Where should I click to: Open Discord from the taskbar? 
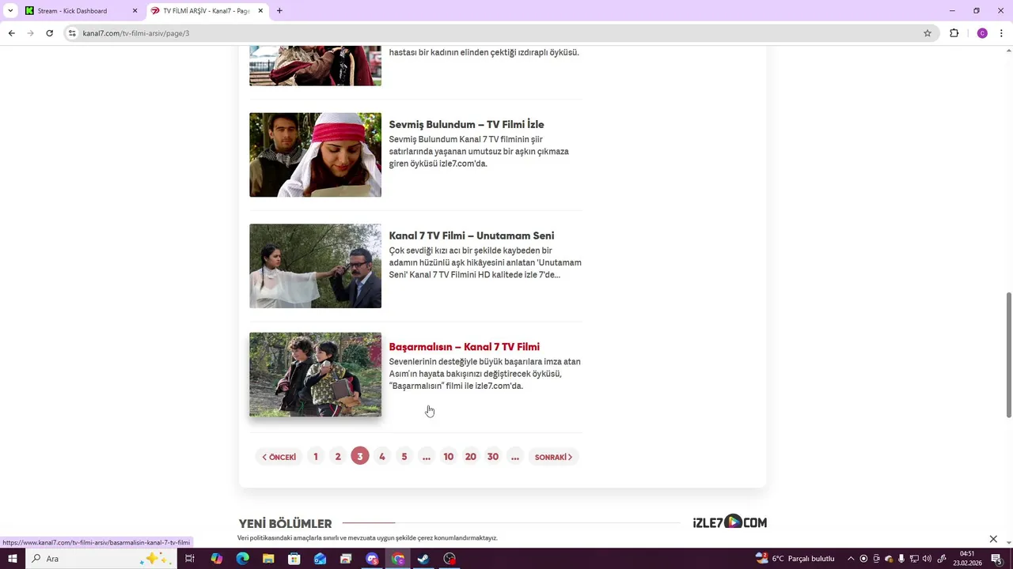[x=372, y=559]
